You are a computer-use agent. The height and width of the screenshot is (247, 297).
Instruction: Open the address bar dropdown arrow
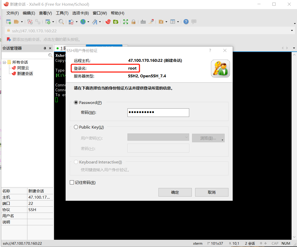click(292, 30)
